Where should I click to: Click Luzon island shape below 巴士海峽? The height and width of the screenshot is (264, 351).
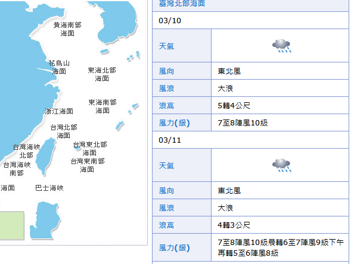pos(45,221)
